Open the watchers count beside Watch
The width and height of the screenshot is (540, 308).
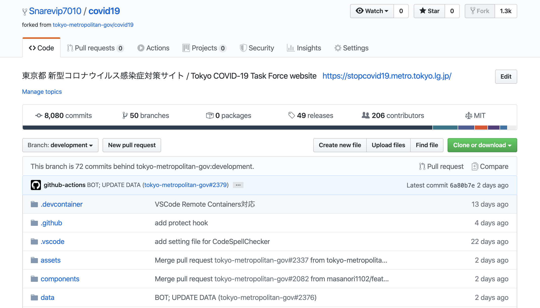401,11
